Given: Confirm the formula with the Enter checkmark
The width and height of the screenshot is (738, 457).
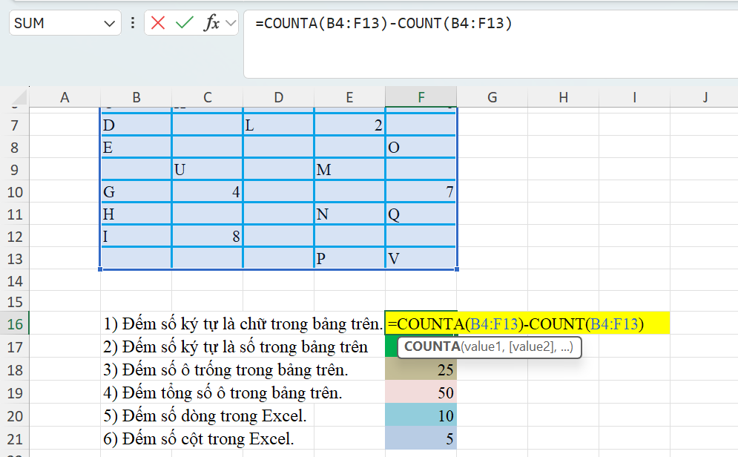Looking at the screenshot, I should pyautogui.click(x=184, y=23).
